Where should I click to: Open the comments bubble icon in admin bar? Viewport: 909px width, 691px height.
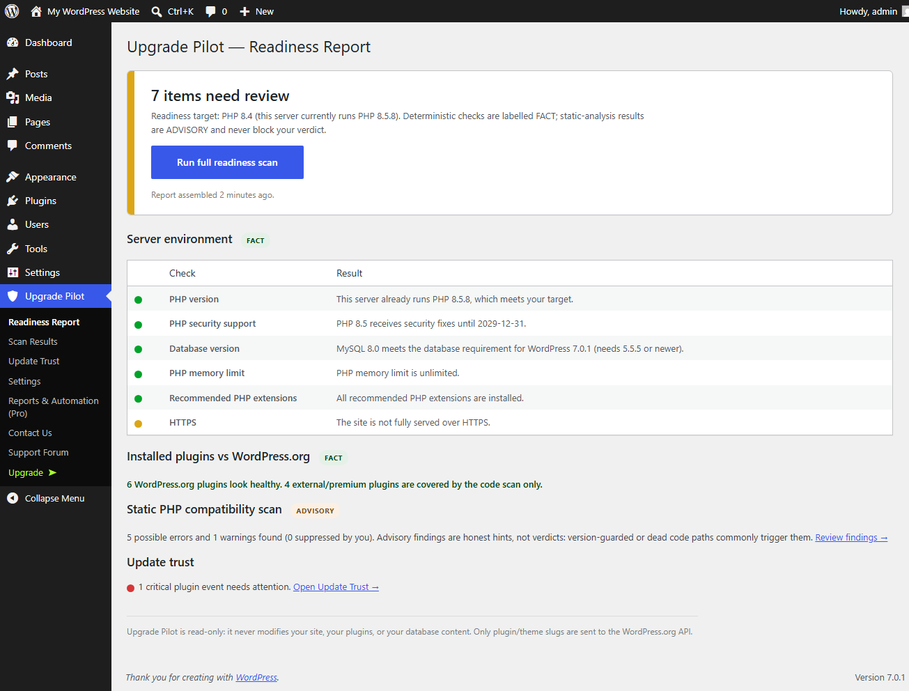tap(210, 11)
